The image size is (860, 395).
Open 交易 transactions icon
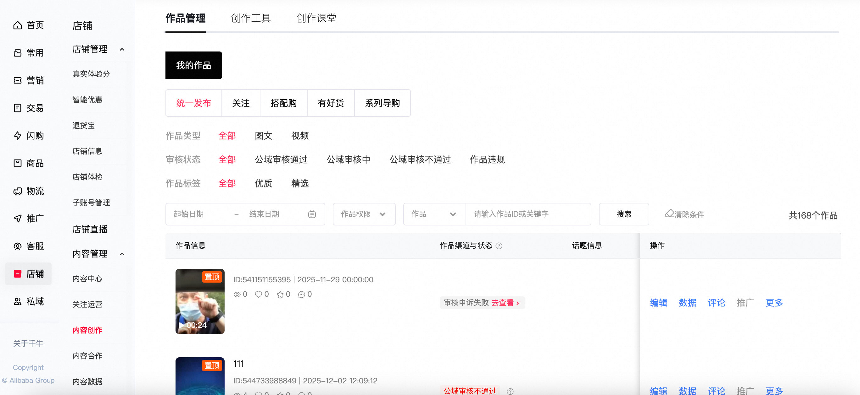pyautogui.click(x=17, y=108)
